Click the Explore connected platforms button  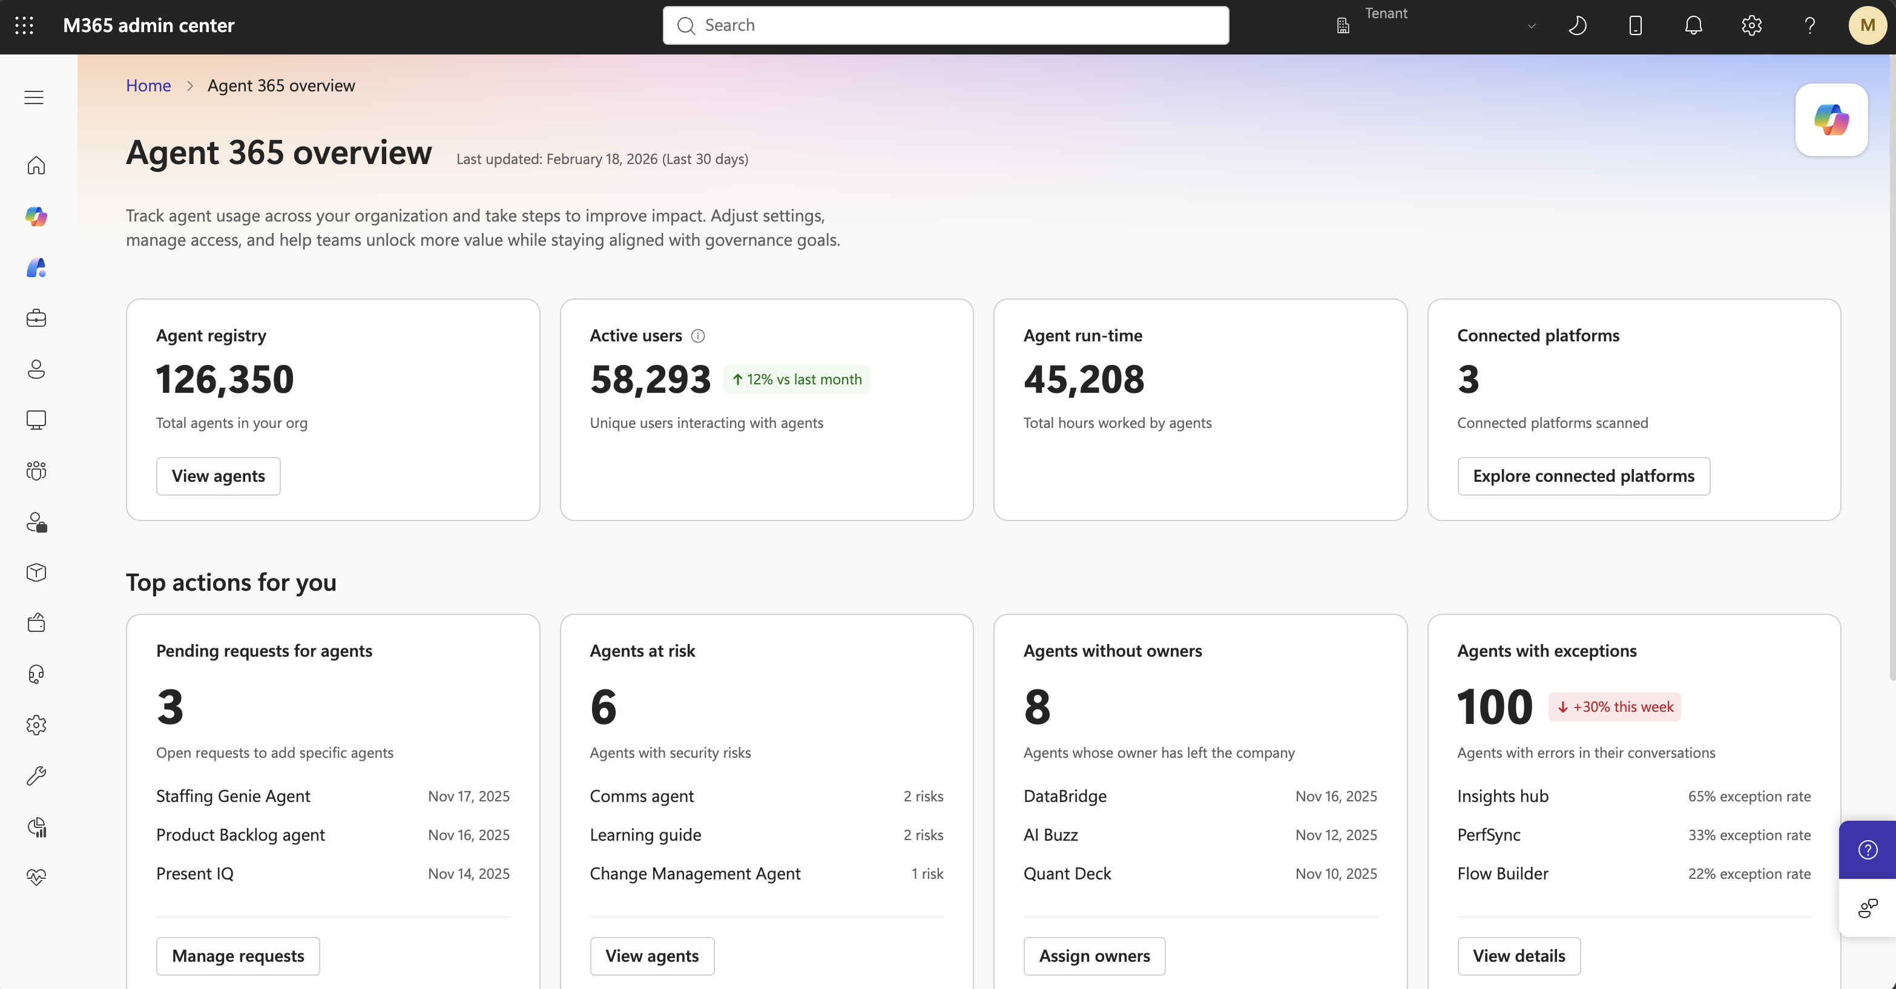(x=1583, y=476)
